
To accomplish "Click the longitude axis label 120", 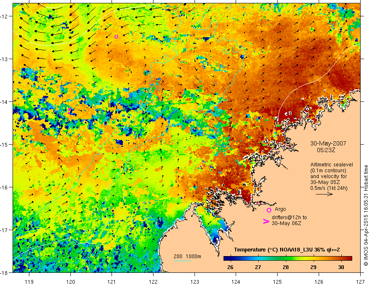I will click(70, 282).
